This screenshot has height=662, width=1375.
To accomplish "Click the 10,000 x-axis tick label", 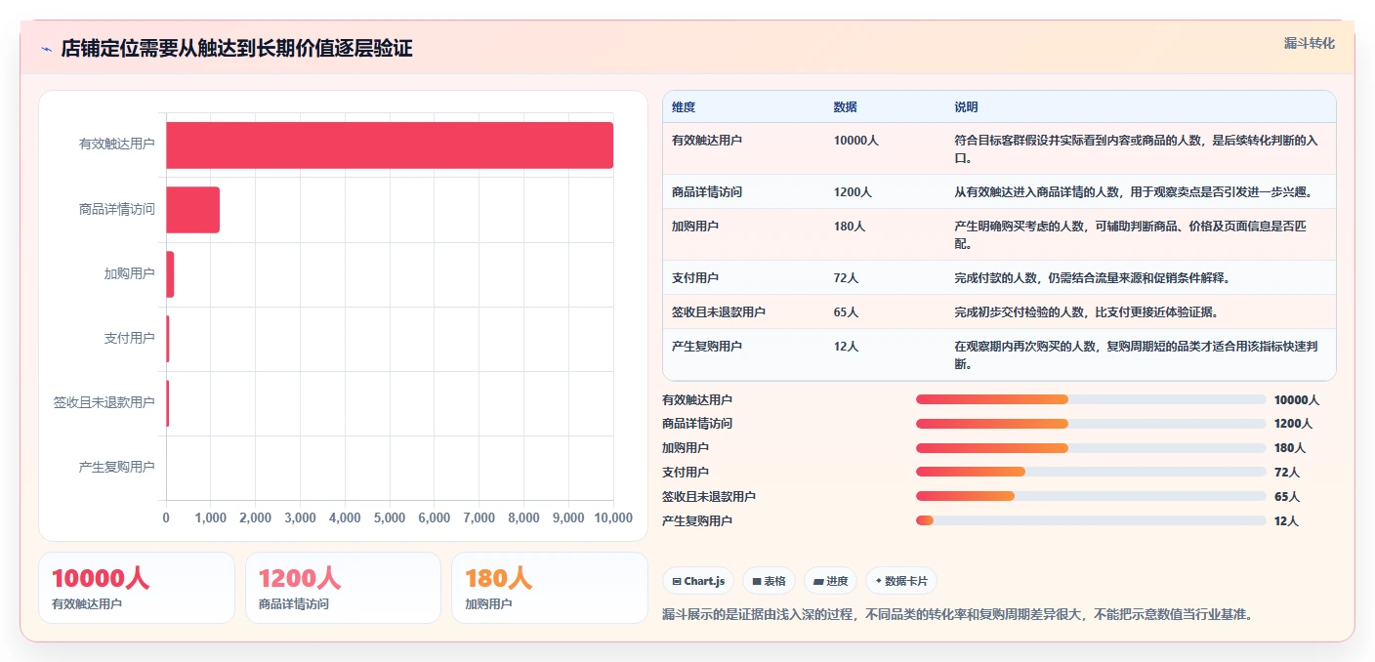I will click(x=613, y=518).
